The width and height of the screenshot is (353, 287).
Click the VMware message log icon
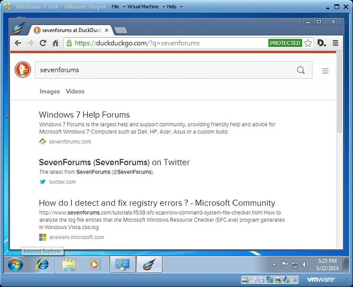[294, 280]
